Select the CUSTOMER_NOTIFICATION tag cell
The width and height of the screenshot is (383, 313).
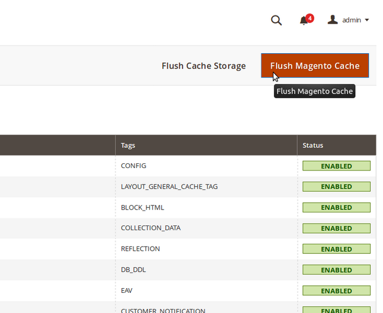[206, 307]
